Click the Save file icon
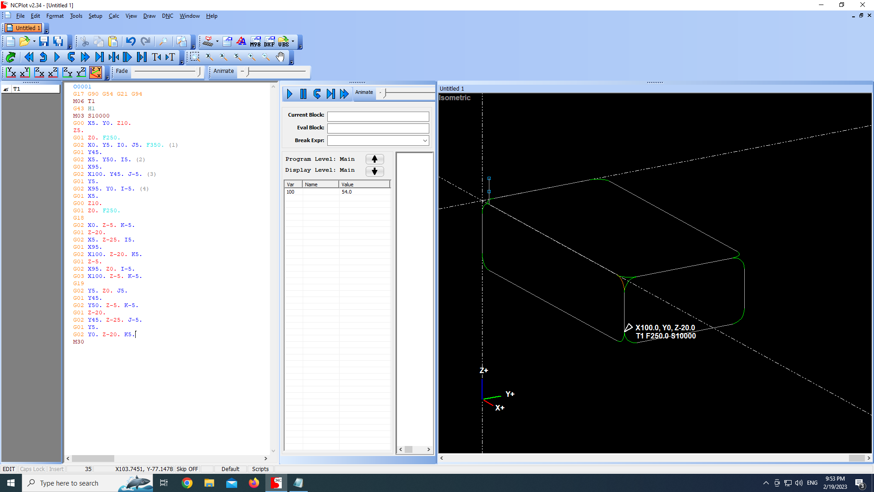 pyautogui.click(x=44, y=42)
